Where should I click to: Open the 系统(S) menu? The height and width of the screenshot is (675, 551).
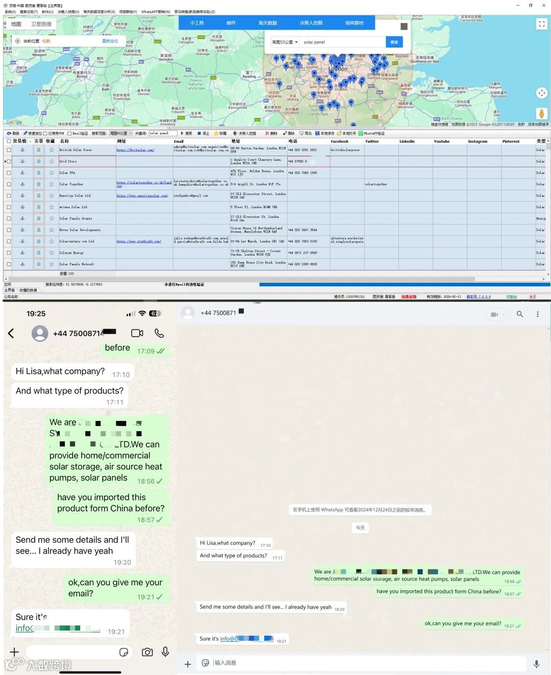coord(10,11)
